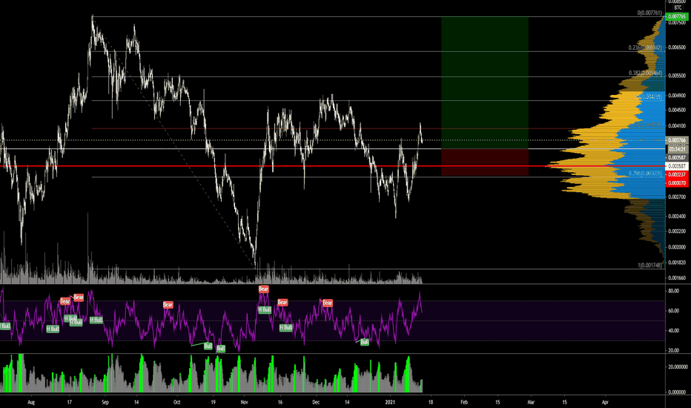Click the Dec date on time axis

[x=316, y=402]
